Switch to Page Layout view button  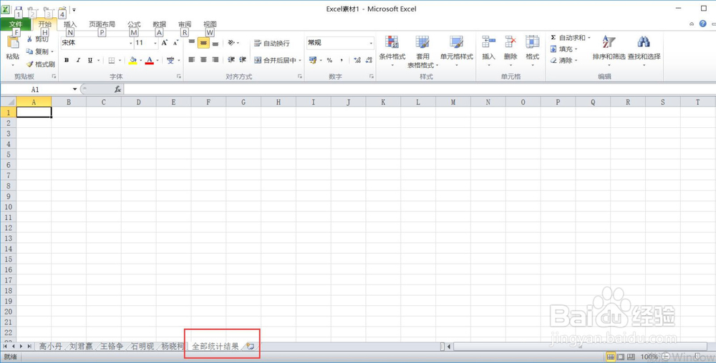(x=621, y=357)
